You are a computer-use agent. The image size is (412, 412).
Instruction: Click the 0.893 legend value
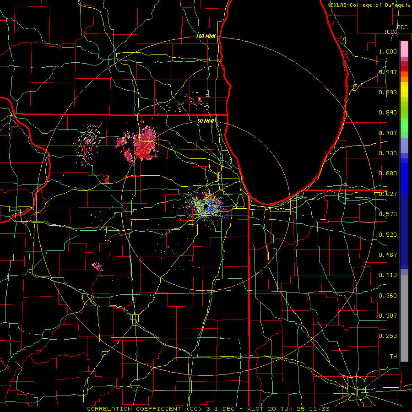pos(388,92)
